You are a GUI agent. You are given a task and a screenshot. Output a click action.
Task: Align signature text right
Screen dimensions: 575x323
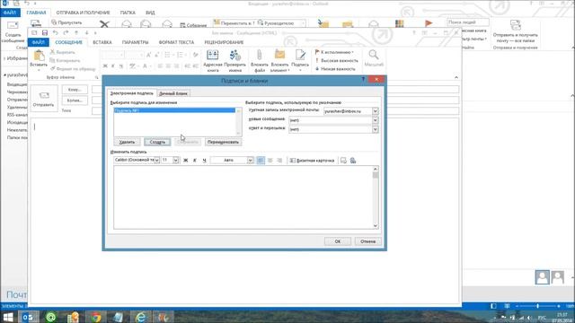(x=279, y=160)
